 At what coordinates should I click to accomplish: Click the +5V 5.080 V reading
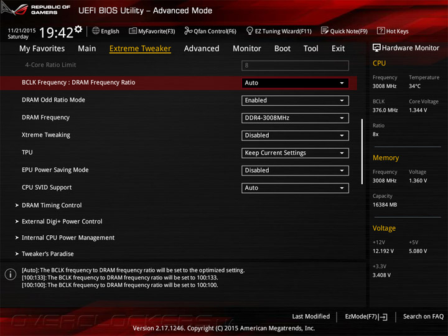tap(418, 251)
